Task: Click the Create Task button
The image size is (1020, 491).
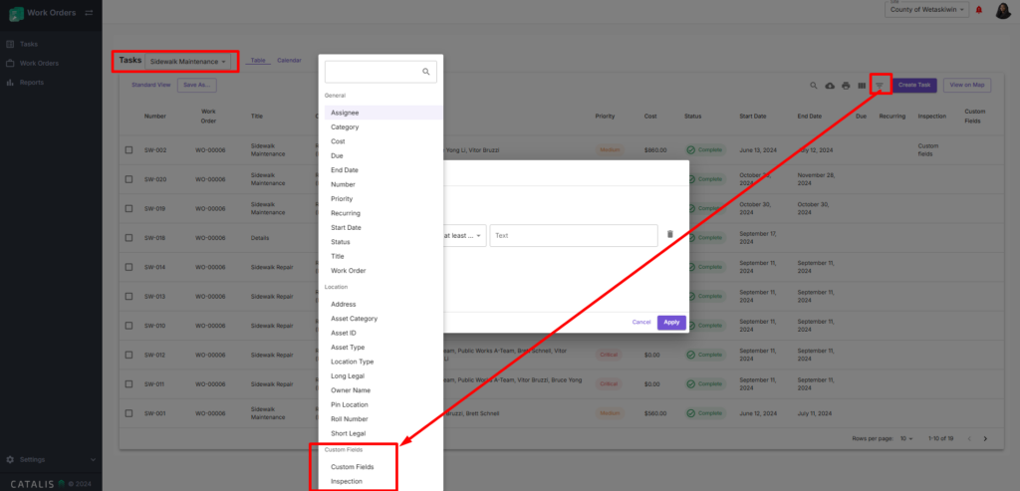Action: 914,86
